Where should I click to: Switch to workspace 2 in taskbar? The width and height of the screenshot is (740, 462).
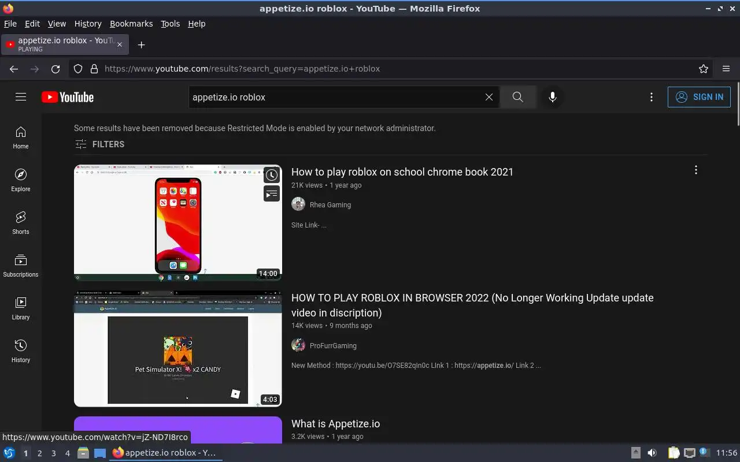pyautogui.click(x=39, y=453)
